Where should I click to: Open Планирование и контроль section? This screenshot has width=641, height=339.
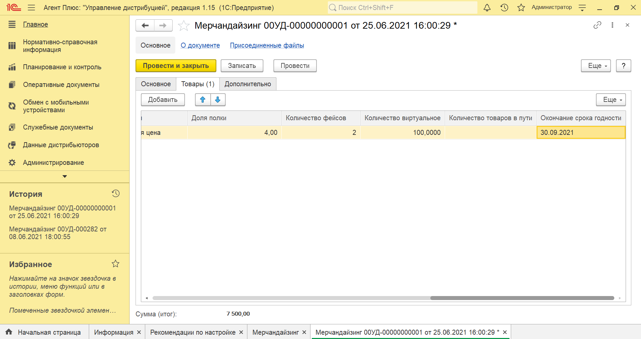[x=62, y=67]
